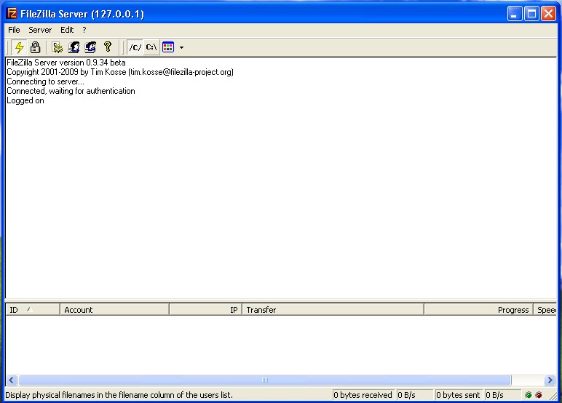This screenshot has width=562, height=403.
Task: Open the Edit menu
Action: click(67, 30)
